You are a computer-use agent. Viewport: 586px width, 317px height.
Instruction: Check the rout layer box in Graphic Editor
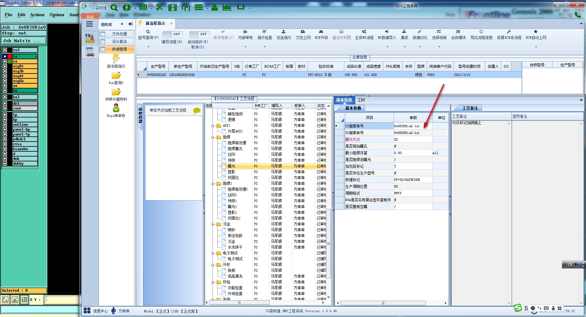[x=5, y=108]
